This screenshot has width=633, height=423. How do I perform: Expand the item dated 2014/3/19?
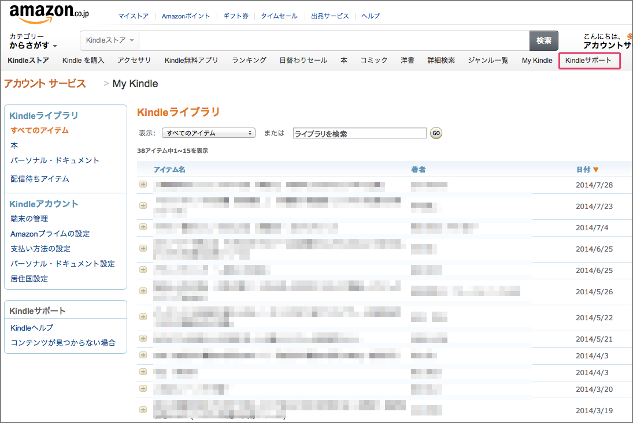click(x=143, y=410)
